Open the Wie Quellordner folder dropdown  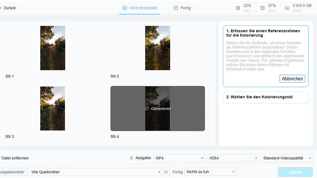pos(95,172)
